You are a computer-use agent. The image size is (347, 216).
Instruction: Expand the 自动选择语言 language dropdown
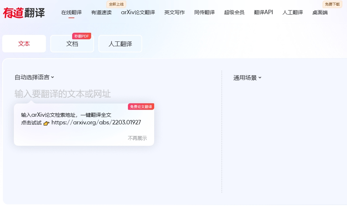[x=34, y=77]
